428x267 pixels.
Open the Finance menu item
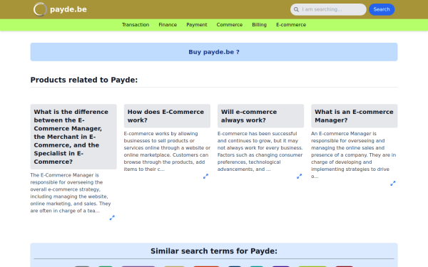(168, 25)
